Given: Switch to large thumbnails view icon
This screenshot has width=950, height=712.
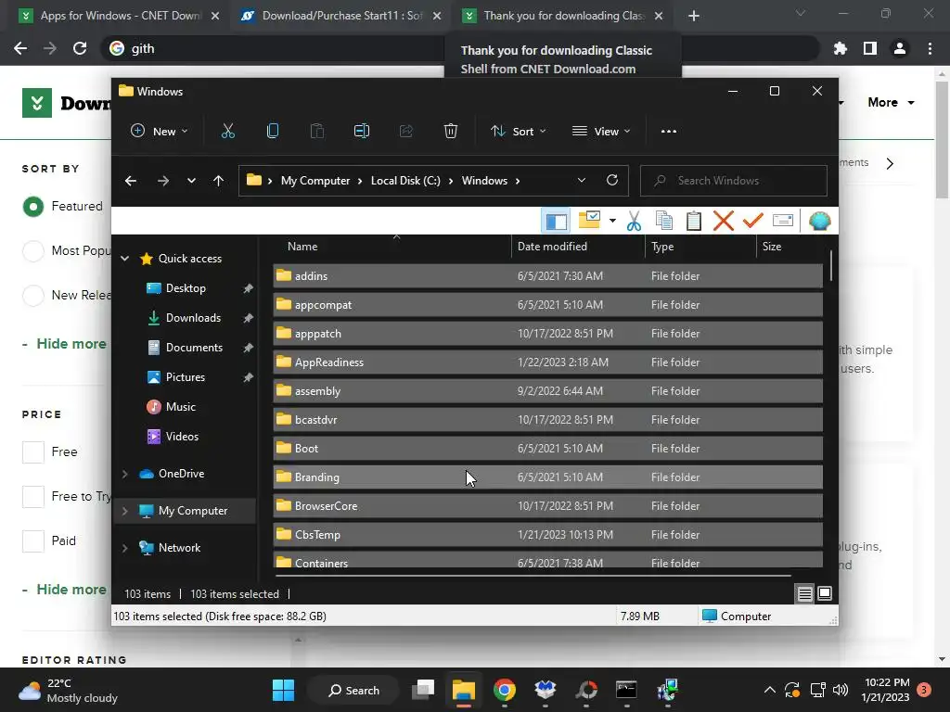Looking at the screenshot, I should coord(825,594).
